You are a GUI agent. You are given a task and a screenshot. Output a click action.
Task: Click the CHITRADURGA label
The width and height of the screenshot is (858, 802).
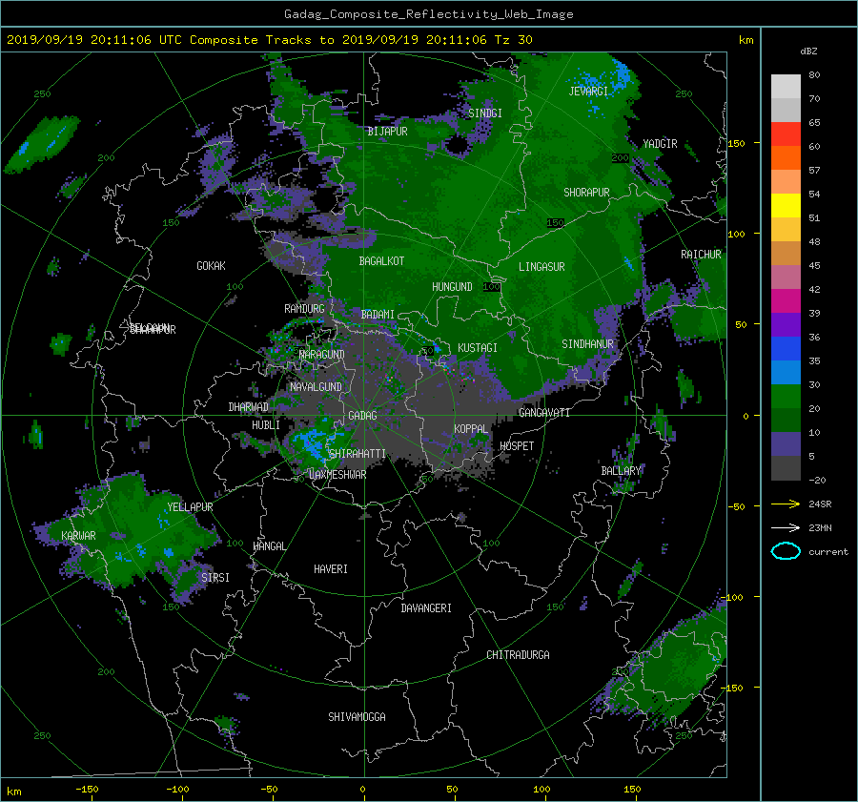coord(519,655)
